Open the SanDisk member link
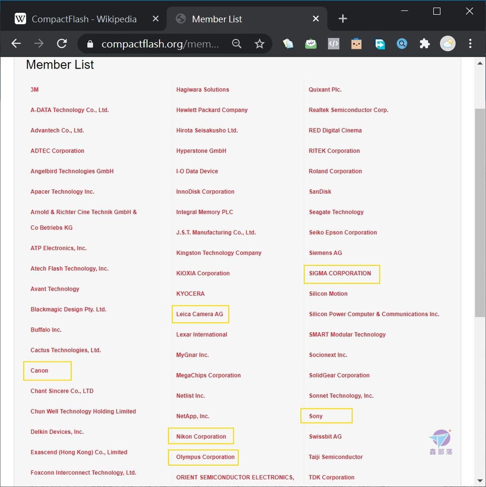 pyautogui.click(x=320, y=192)
